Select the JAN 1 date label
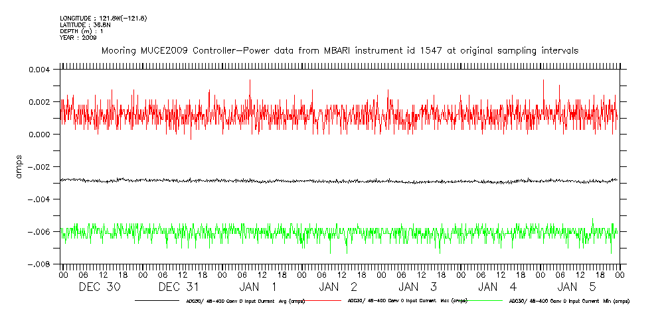Viewport: 670px width, 334px height. point(259,287)
